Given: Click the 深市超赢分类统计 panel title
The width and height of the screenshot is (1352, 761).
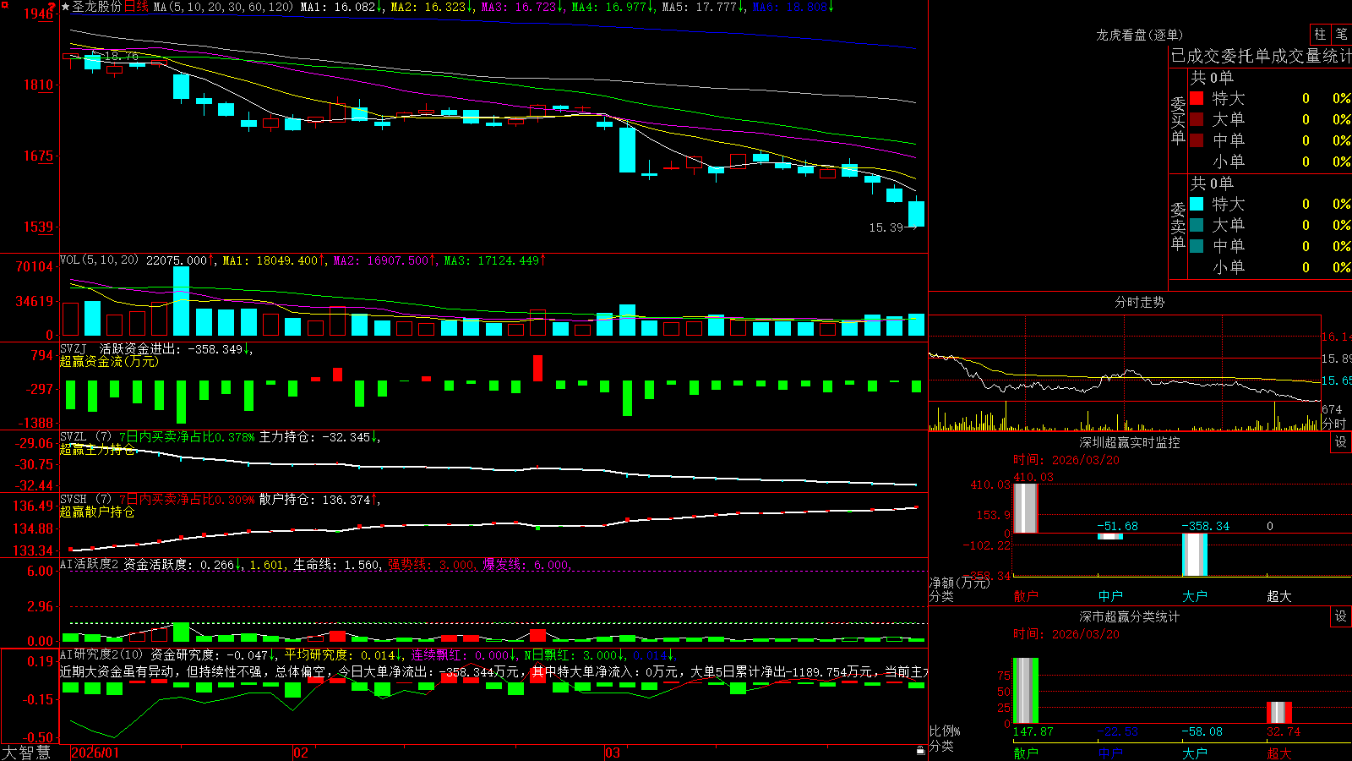Looking at the screenshot, I should pyautogui.click(x=1130, y=616).
